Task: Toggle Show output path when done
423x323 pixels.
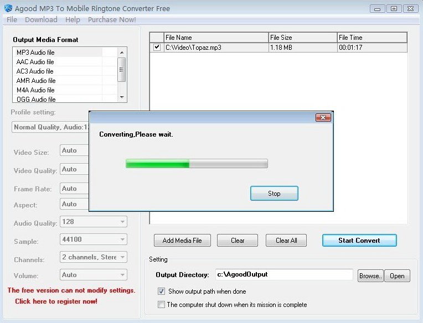Action: [x=161, y=291]
